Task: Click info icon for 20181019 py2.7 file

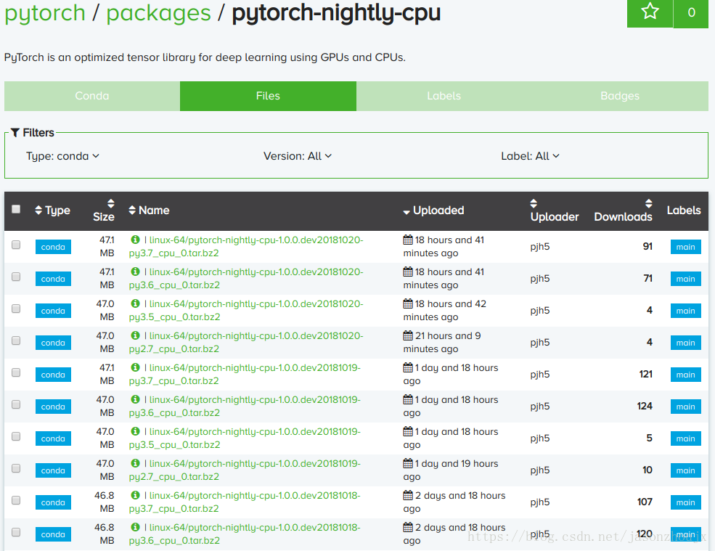Action: (x=135, y=463)
